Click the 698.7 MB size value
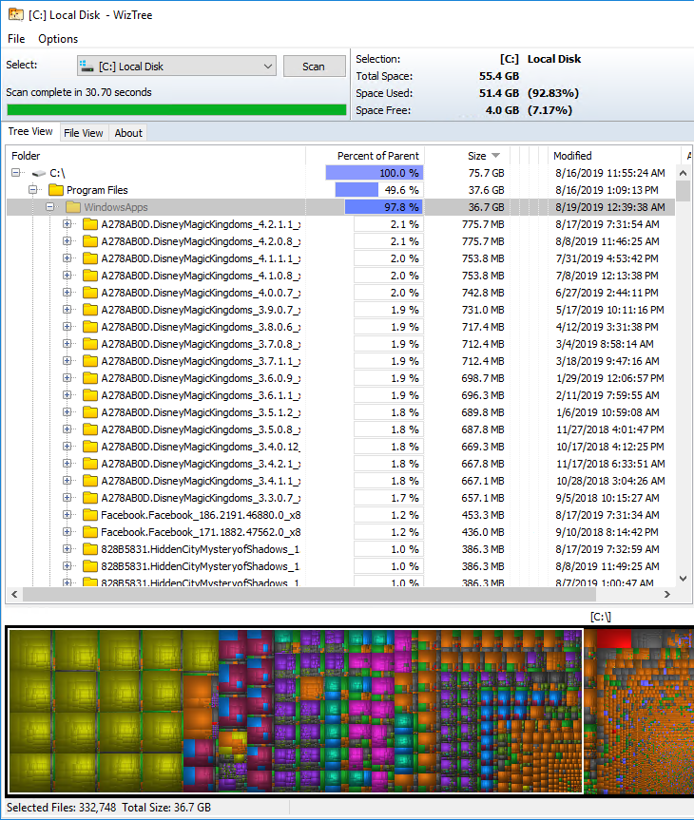The image size is (694, 820). 483,378
